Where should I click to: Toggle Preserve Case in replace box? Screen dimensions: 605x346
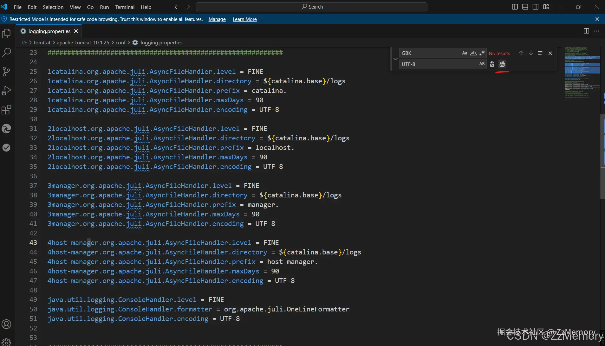482,64
